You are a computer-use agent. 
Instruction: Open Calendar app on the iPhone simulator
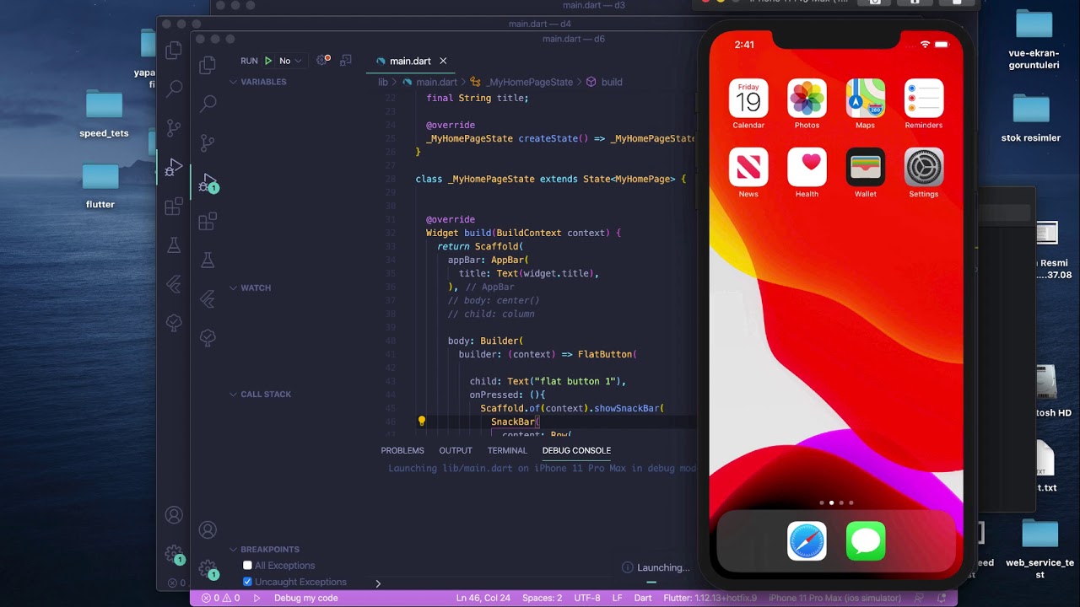pos(748,99)
